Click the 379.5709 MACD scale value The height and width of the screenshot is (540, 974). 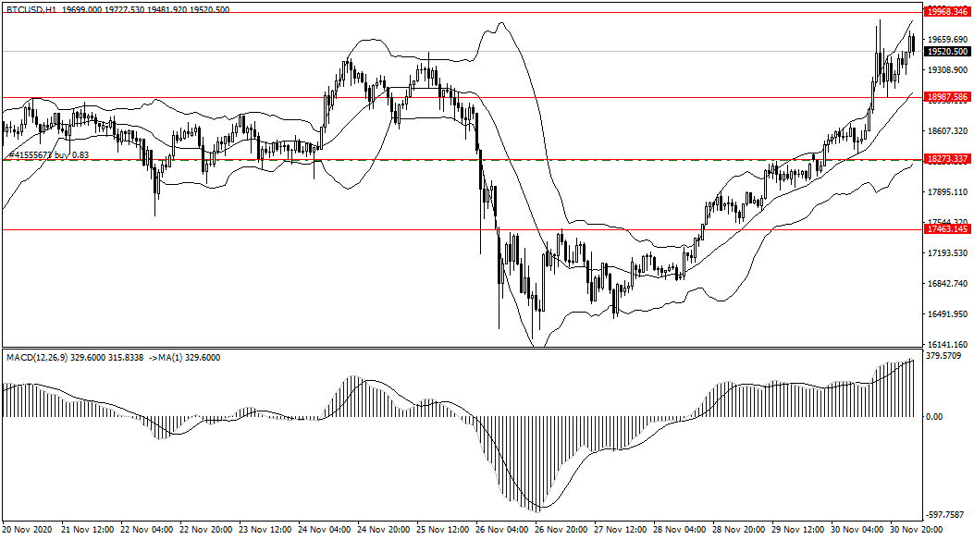click(x=943, y=355)
